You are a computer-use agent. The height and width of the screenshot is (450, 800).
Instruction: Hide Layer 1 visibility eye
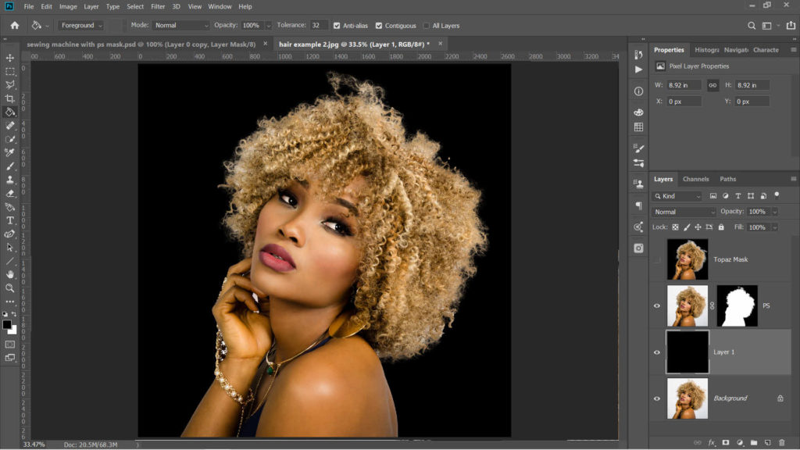(x=657, y=352)
